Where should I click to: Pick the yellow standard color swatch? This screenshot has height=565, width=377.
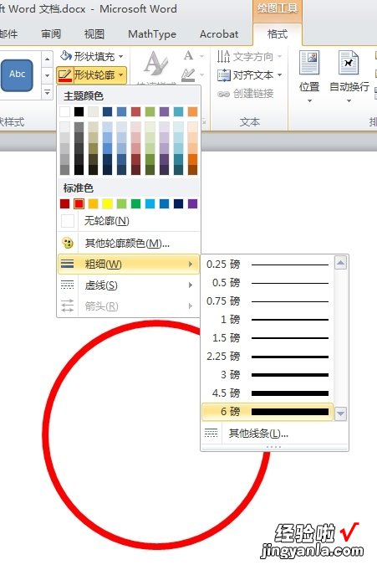click(107, 204)
